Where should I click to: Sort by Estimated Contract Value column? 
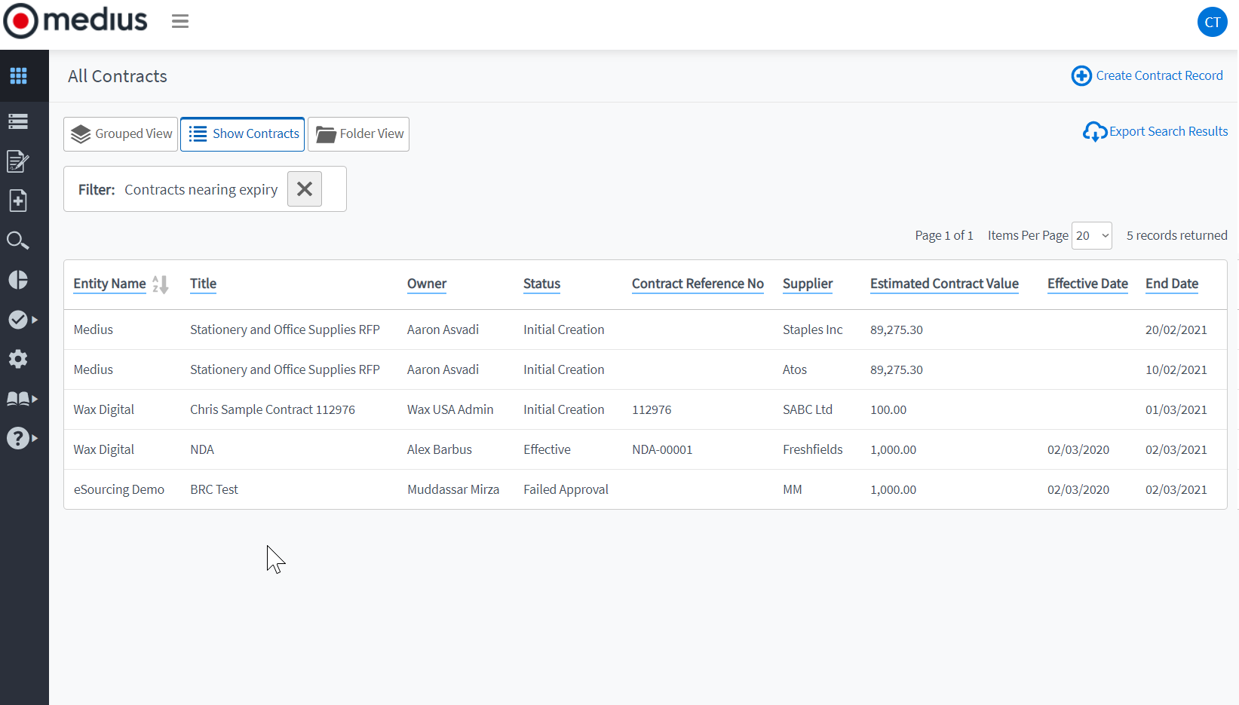944,284
